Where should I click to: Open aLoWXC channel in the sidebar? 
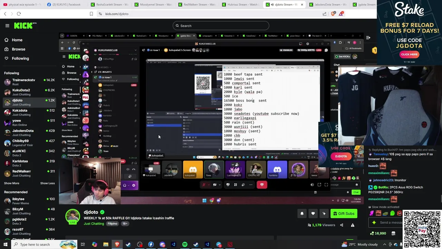(x=29, y=153)
